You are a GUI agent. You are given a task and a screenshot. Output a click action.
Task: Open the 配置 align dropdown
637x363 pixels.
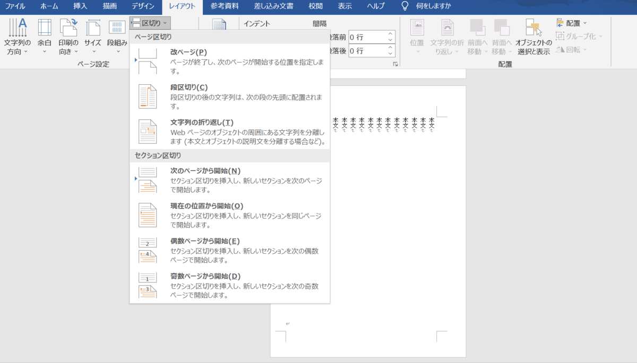click(x=572, y=23)
